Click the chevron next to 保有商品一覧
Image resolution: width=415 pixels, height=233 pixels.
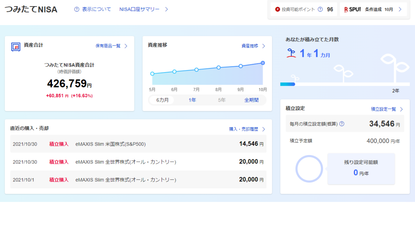[126, 46]
